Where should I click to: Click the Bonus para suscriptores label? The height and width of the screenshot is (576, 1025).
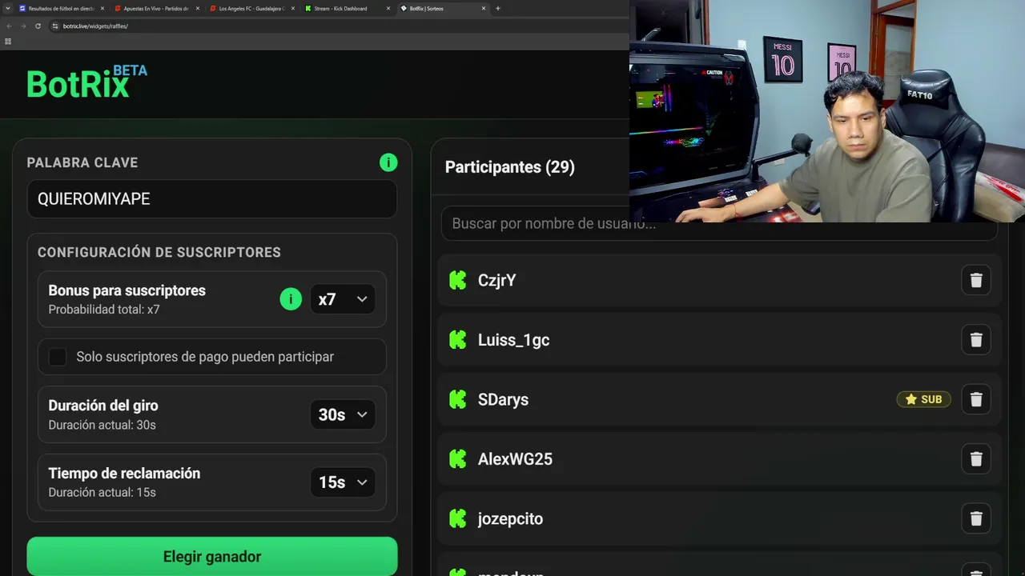pyautogui.click(x=127, y=290)
